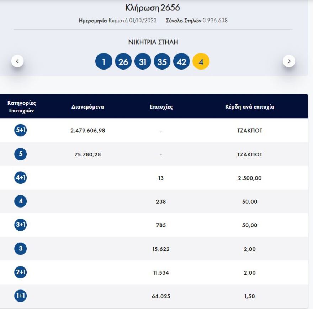The image size is (313, 309).
Task: Click the ΝΙΚΗΤΡΙΑ ΣΤΗΛΗ heading
Action: point(153,42)
